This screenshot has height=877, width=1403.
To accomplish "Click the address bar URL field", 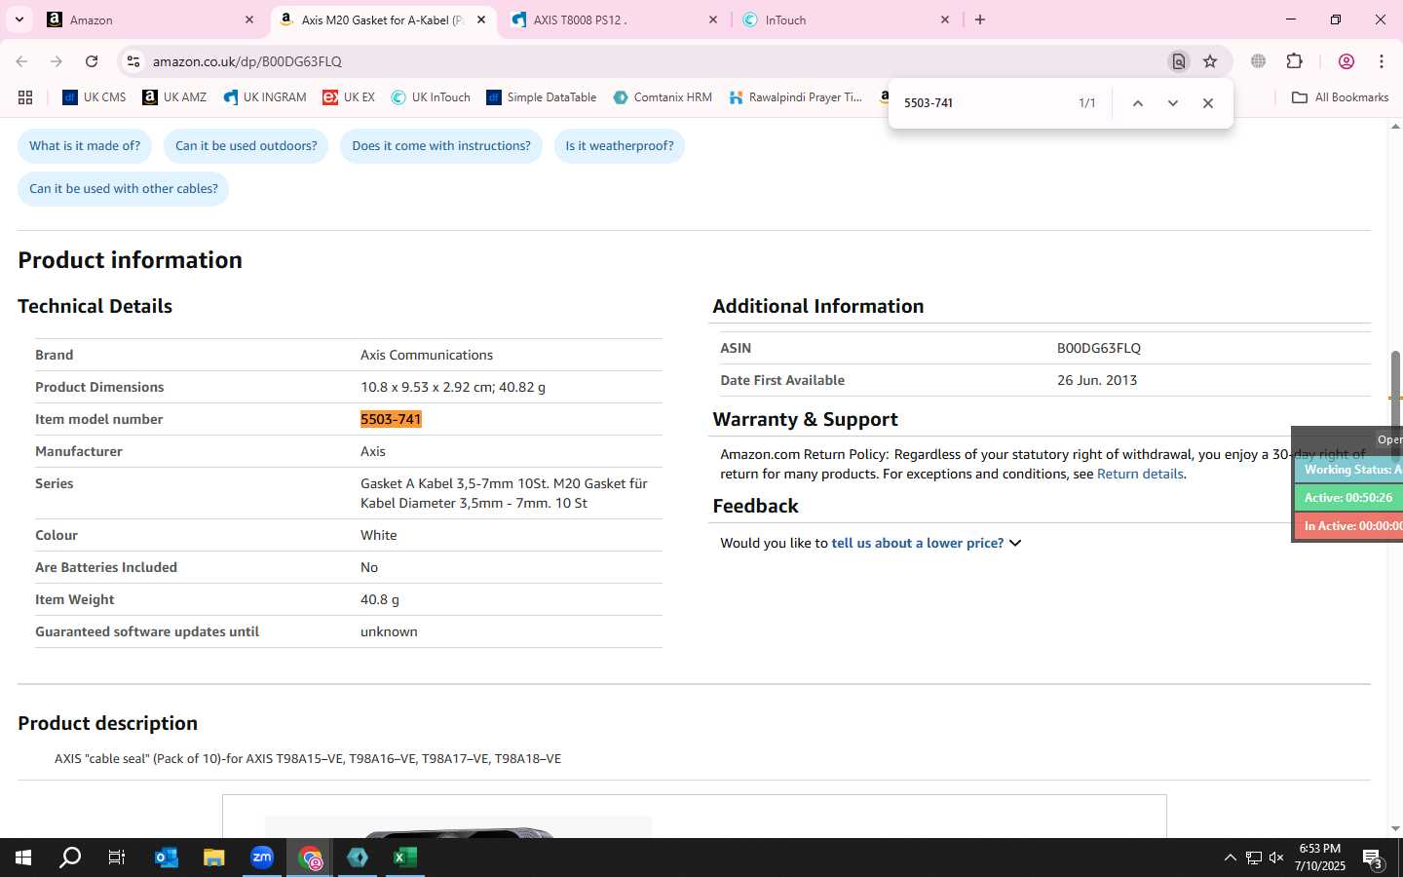I will click(643, 61).
